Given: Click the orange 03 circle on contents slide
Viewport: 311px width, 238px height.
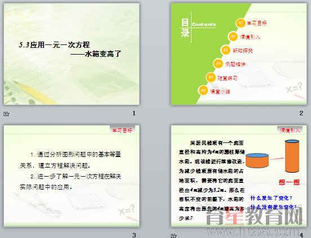Looking at the screenshot, I should [225, 50].
